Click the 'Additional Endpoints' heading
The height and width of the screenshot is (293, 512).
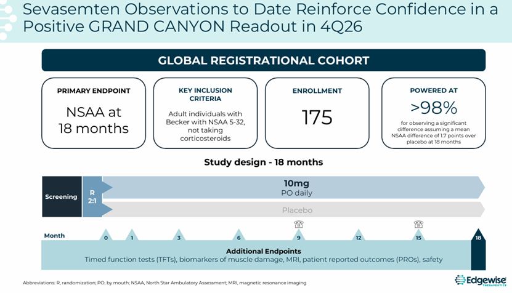pos(264,251)
